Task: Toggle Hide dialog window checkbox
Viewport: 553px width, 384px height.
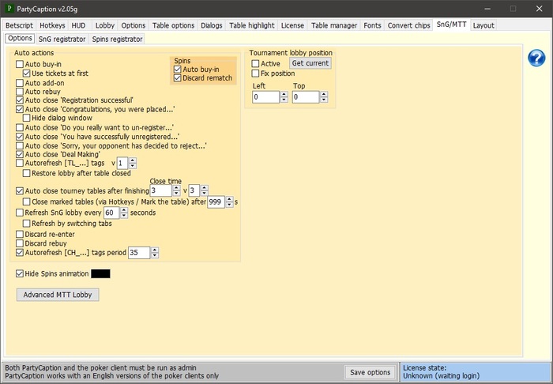Action: click(26, 118)
